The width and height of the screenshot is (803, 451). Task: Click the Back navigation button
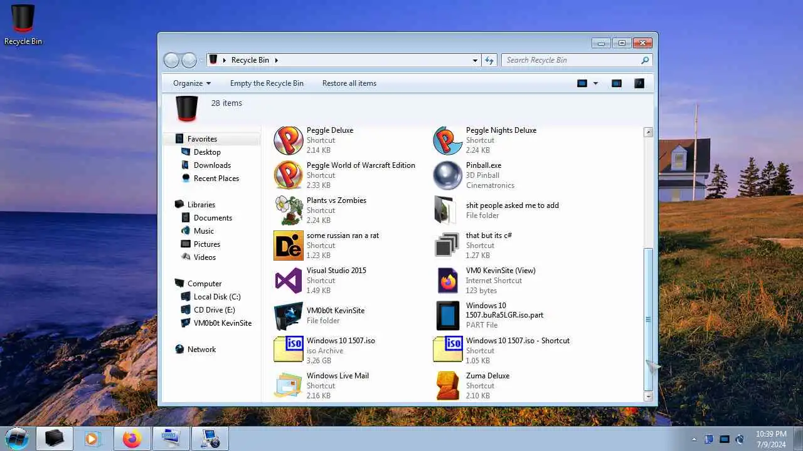click(171, 60)
